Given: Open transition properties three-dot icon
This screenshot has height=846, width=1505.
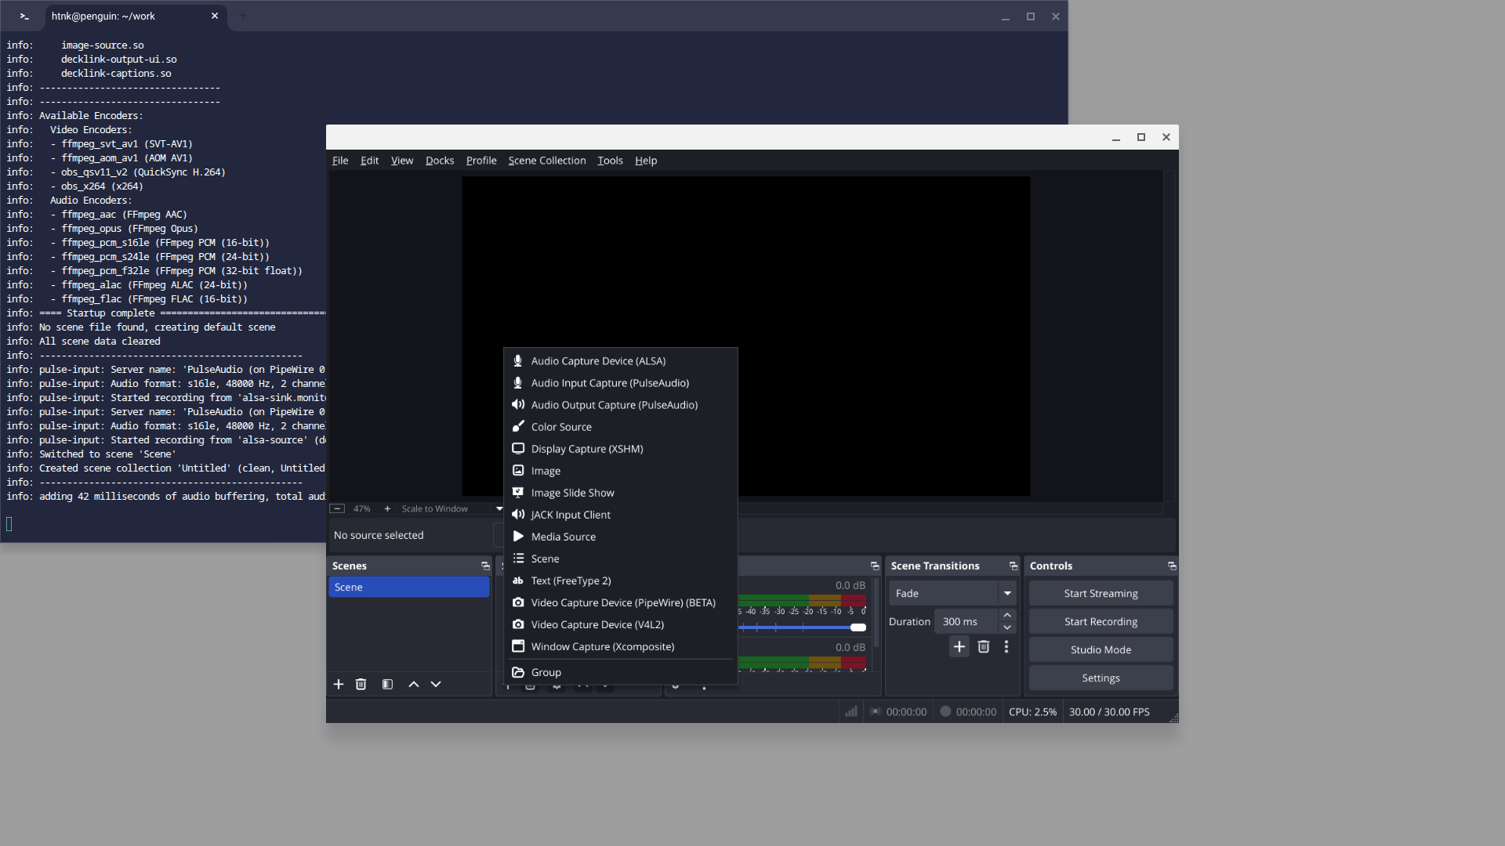Looking at the screenshot, I should pos(1006,646).
